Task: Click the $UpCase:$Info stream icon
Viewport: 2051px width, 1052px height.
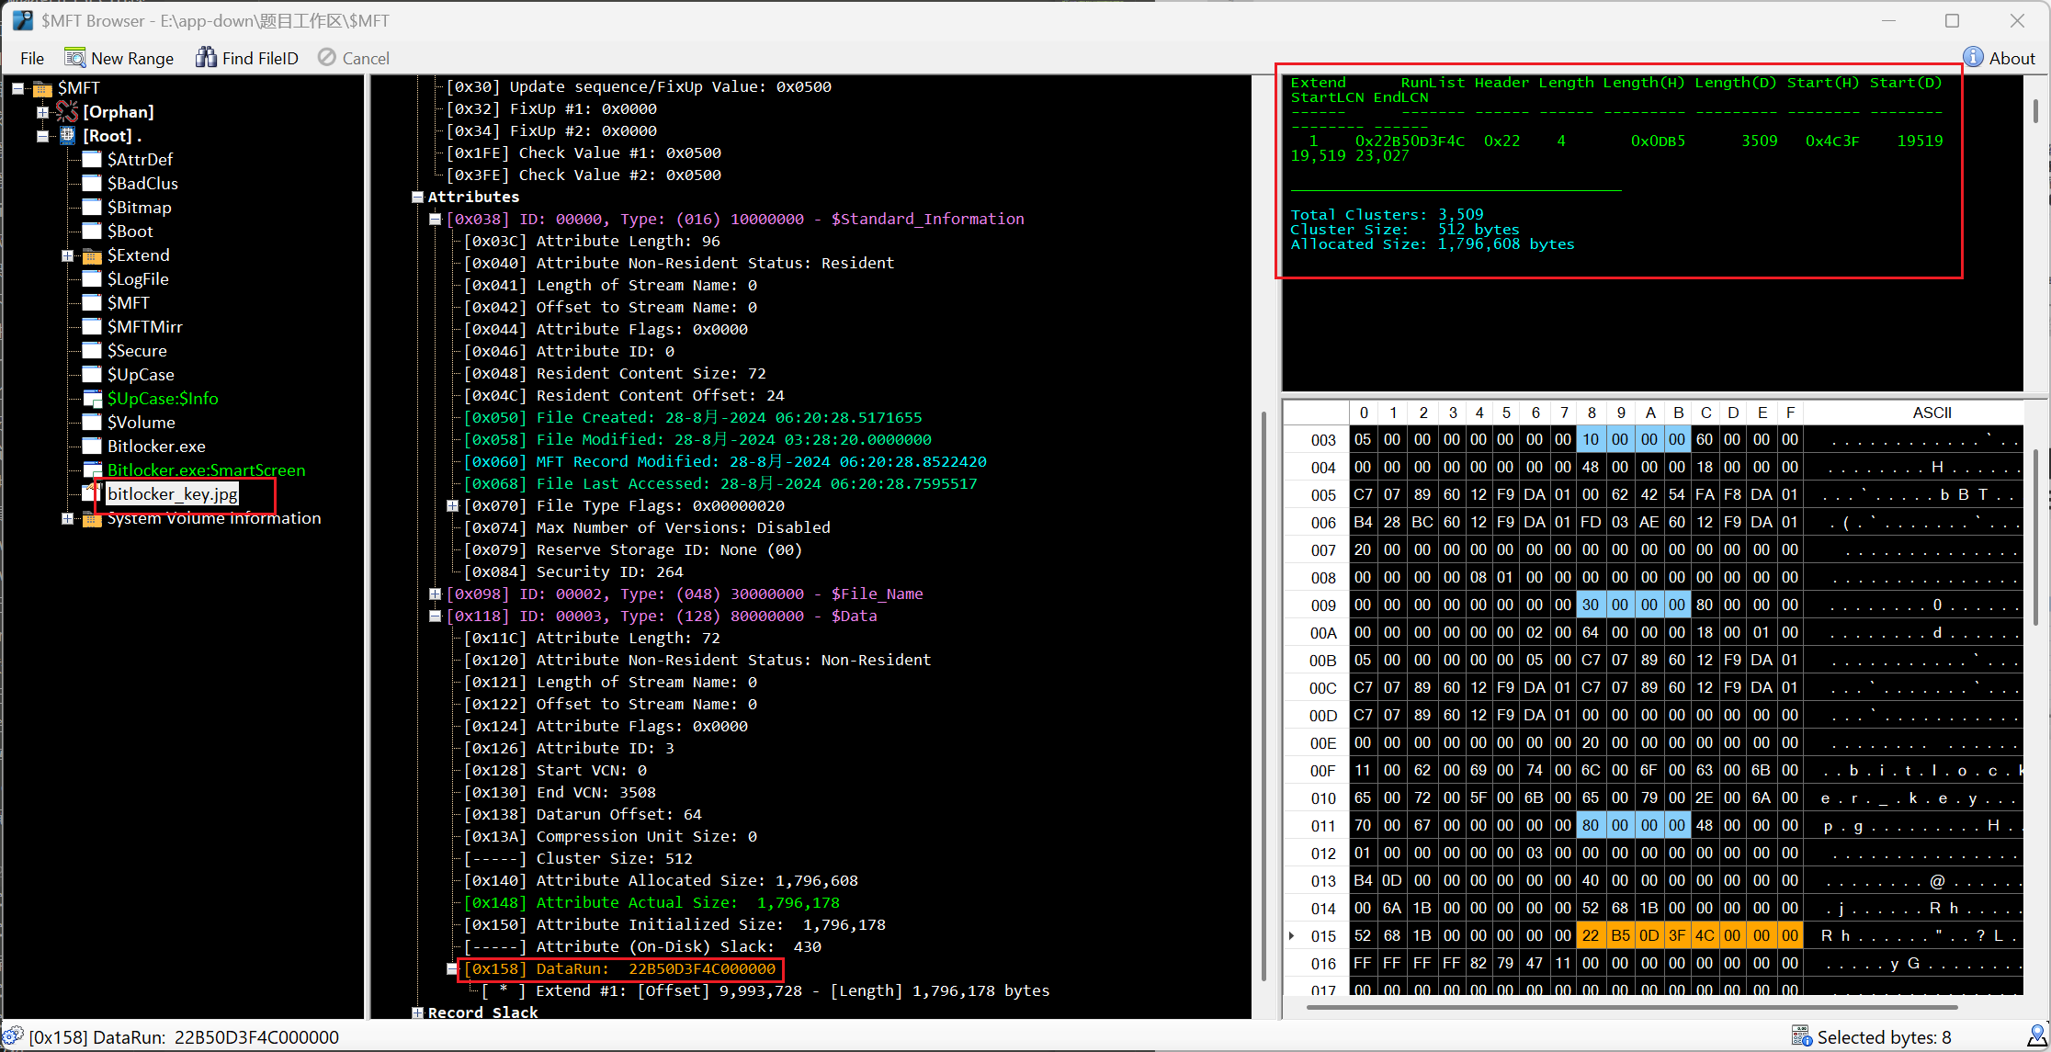Action: tap(92, 399)
